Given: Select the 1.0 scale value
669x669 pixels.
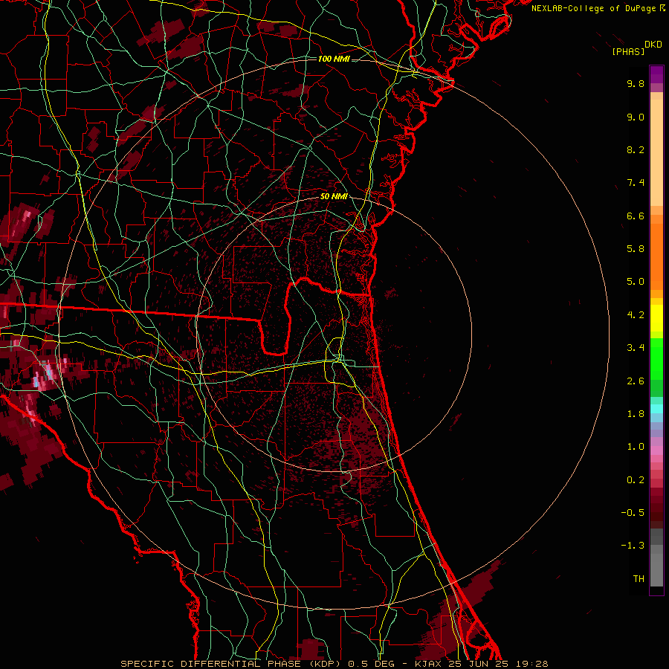Looking at the screenshot, I should [x=636, y=447].
